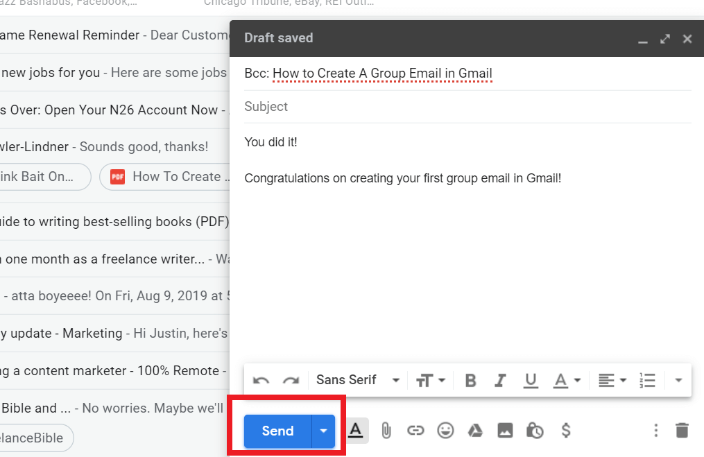Toggle underline formatting
This screenshot has height=457, width=704.
click(531, 380)
